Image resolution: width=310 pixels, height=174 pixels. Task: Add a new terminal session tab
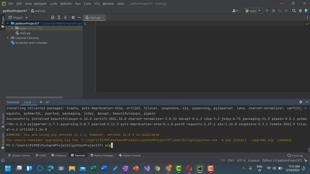click(x=41, y=102)
